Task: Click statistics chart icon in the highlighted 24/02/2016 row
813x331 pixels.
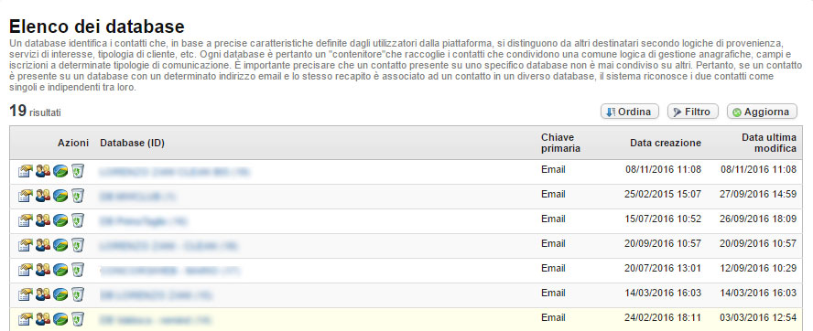Action: point(60,319)
